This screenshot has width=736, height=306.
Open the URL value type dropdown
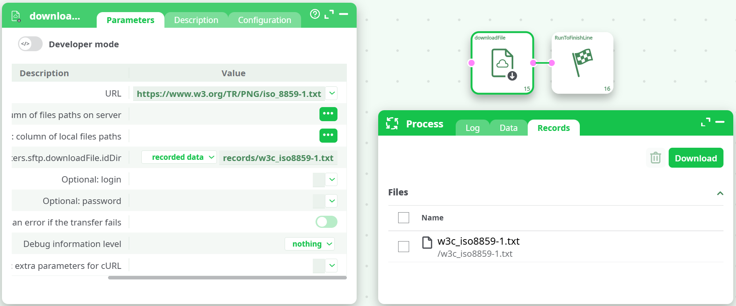332,93
